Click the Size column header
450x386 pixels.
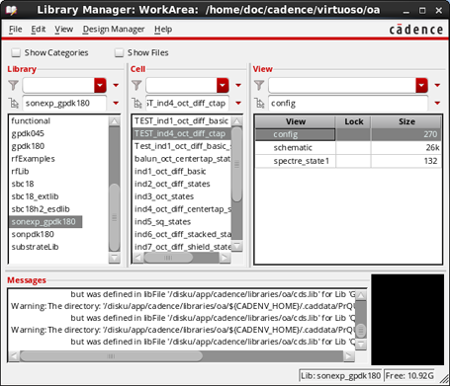point(406,121)
